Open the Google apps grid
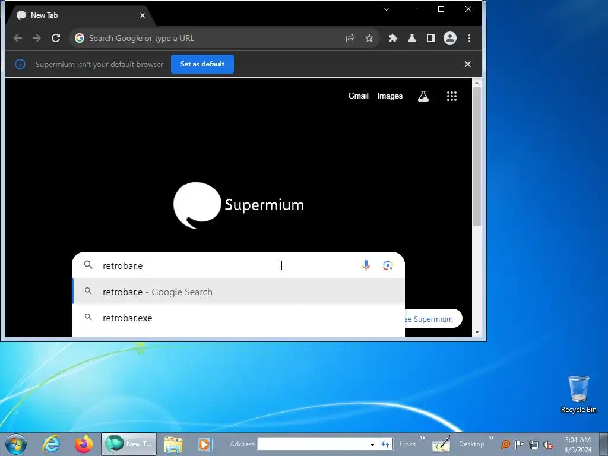The height and width of the screenshot is (456, 608). tap(452, 96)
